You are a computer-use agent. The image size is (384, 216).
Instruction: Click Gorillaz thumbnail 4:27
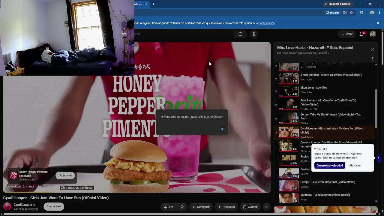click(x=289, y=173)
